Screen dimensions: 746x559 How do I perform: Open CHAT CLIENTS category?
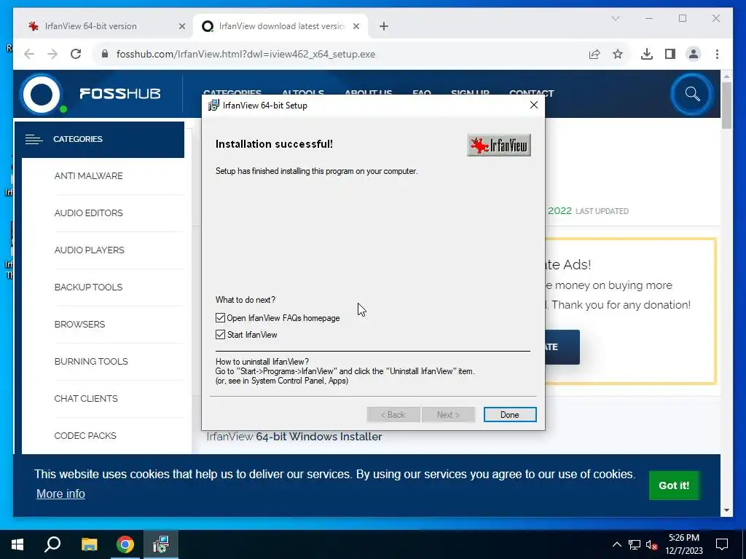pos(86,398)
